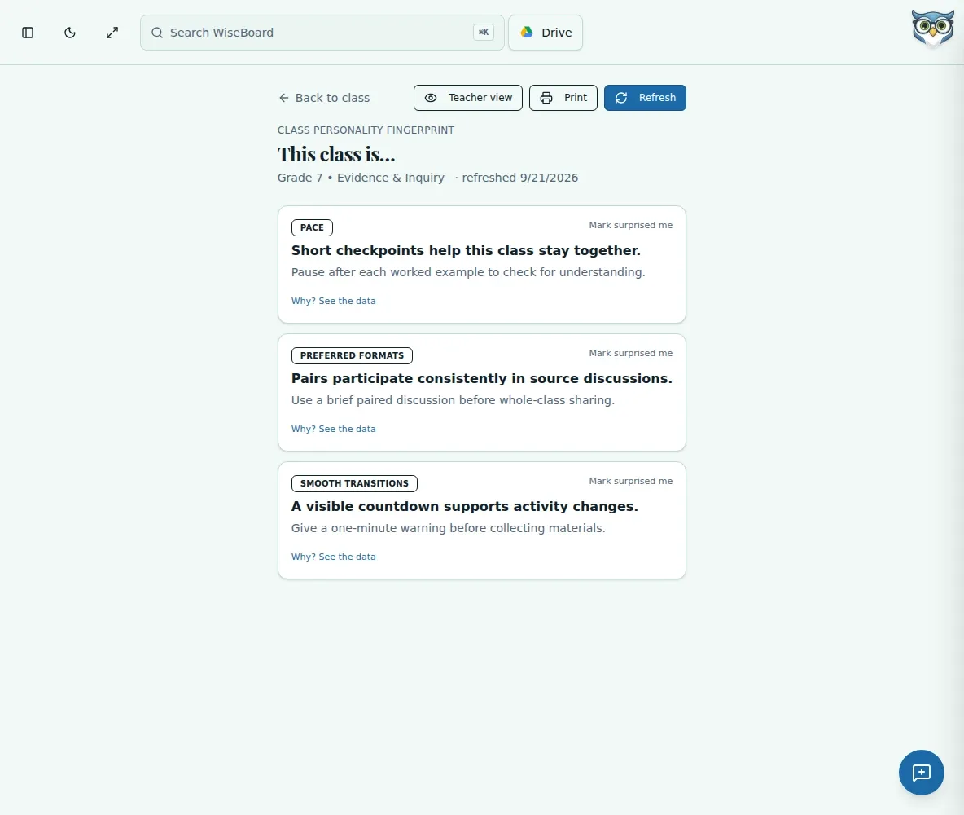Focus the Search WiseBoard field
Image resolution: width=964 pixels, height=815 pixels.
pos(322,33)
